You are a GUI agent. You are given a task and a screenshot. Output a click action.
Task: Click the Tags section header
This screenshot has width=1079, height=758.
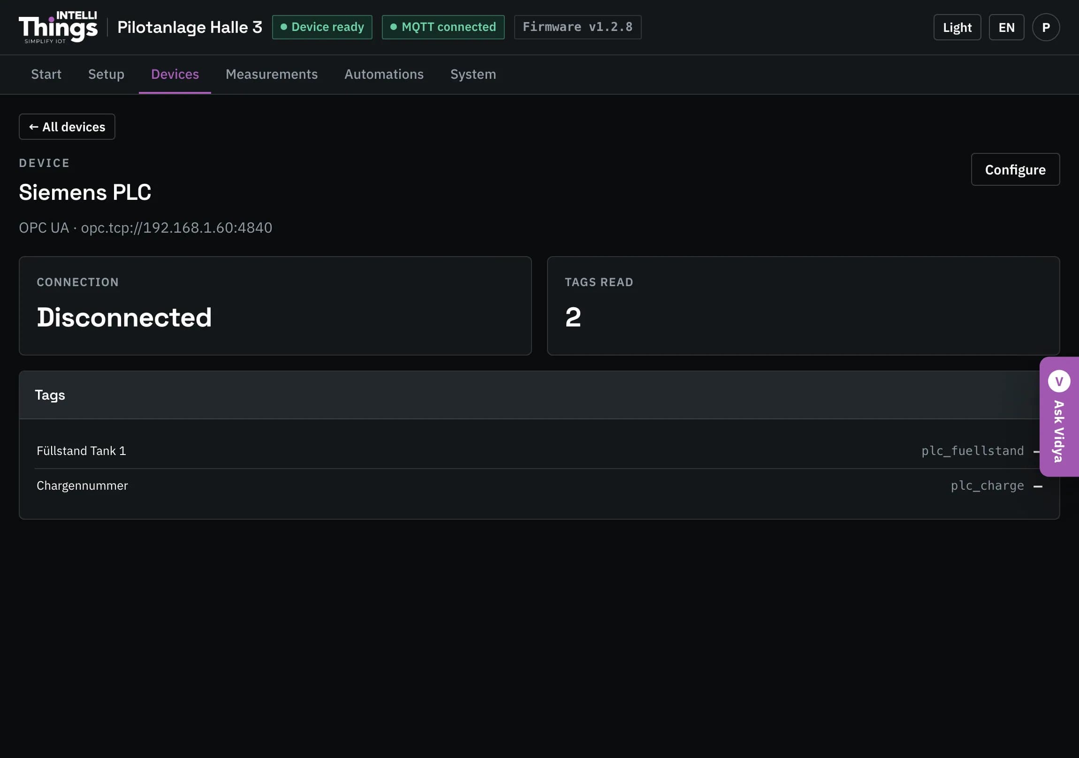pyautogui.click(x=539, y=395)
